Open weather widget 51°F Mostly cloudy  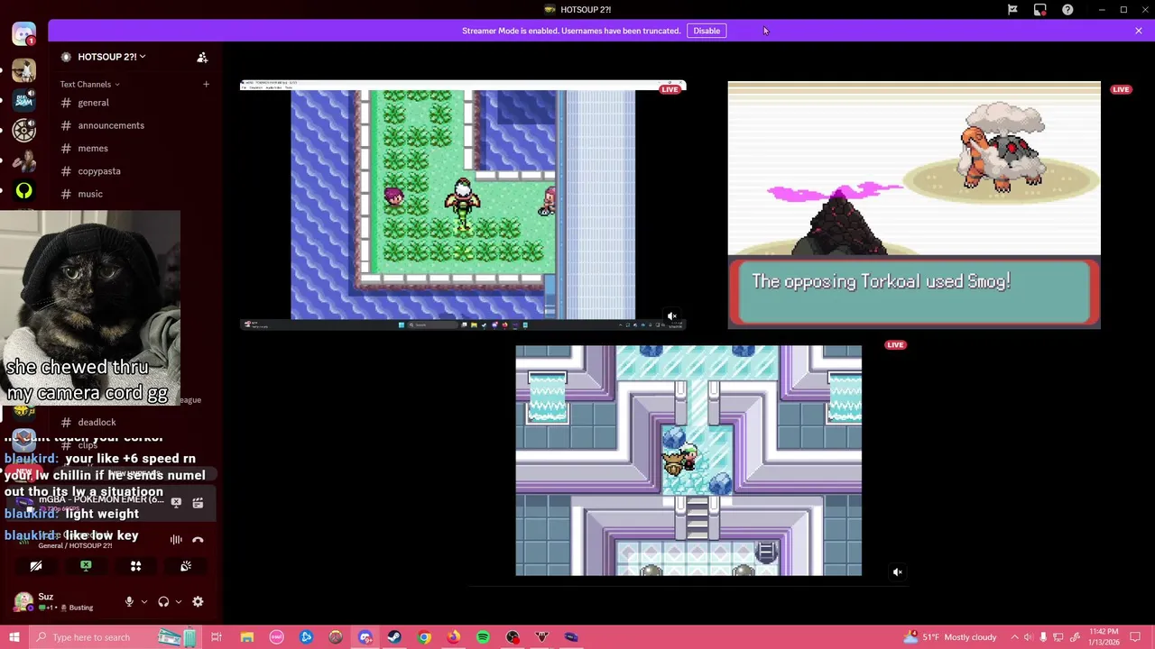951,637
